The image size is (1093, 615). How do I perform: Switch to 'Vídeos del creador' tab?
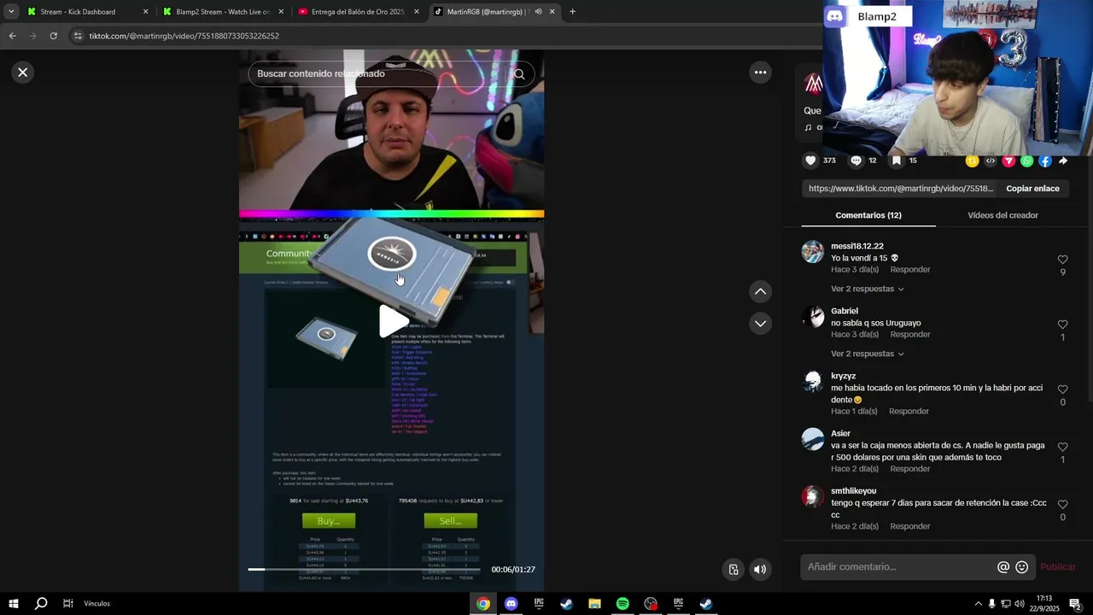(x=1002, y=215)
